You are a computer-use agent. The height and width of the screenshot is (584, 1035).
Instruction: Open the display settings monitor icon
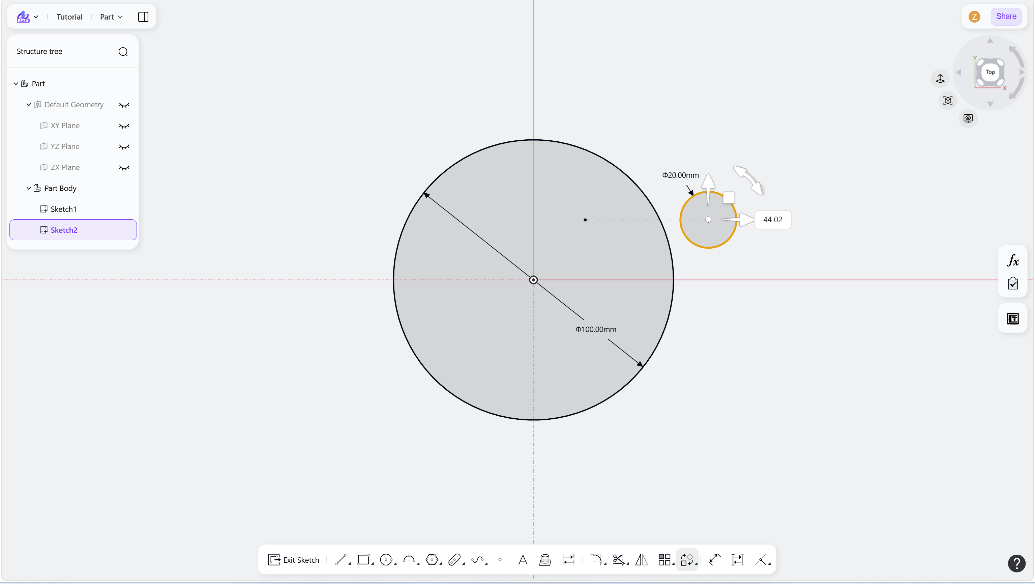(968, 118)
